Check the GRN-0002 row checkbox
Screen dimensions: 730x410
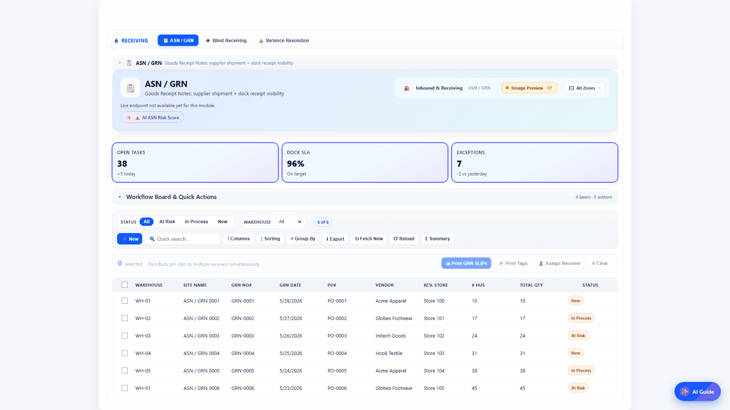click(x=125, y=318)
